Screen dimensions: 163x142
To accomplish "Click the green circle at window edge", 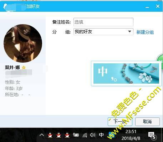I will [x=160, y=62].
